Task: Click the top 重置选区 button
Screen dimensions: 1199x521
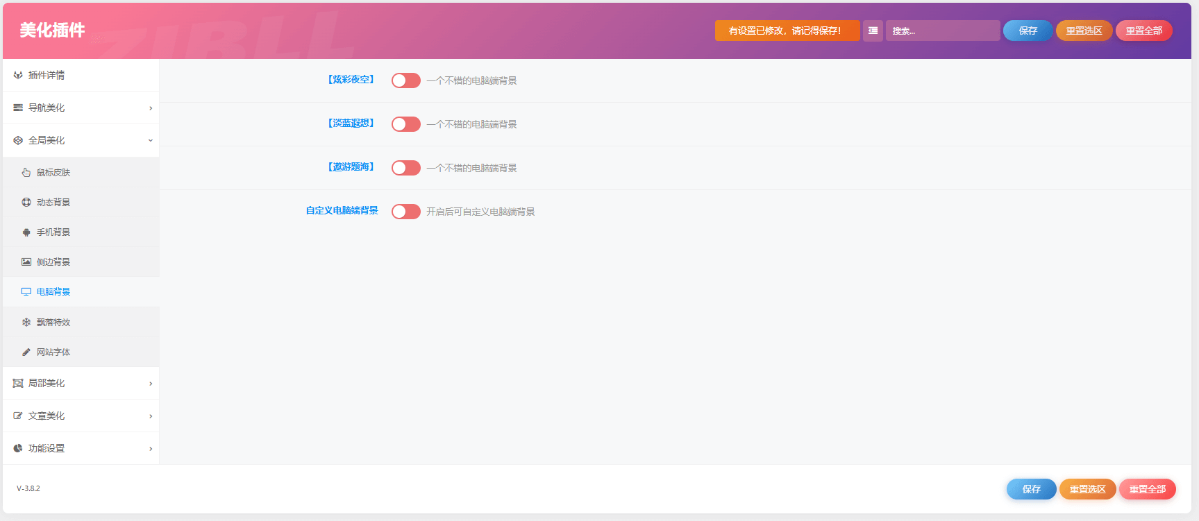Action: coord(1084,31)
